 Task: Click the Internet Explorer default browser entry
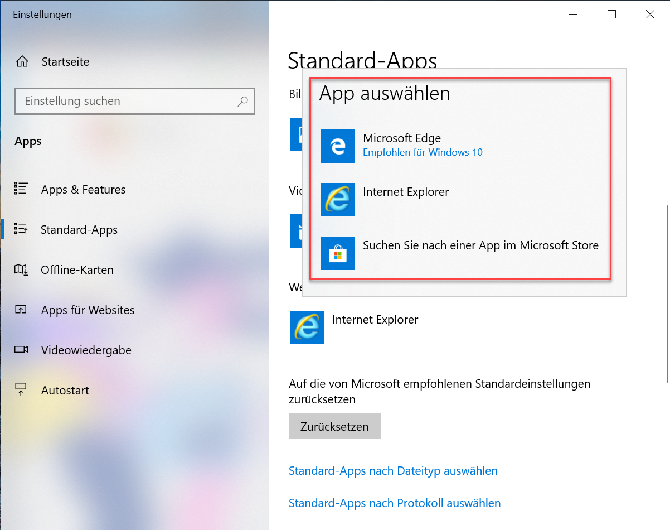[x=355, y=327]
